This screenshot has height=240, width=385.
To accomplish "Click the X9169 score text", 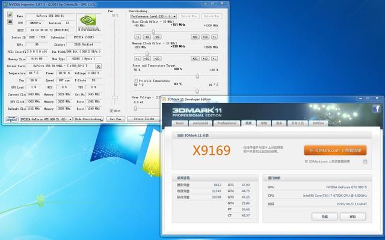I will pyautogui.click(x=211, y=151).
